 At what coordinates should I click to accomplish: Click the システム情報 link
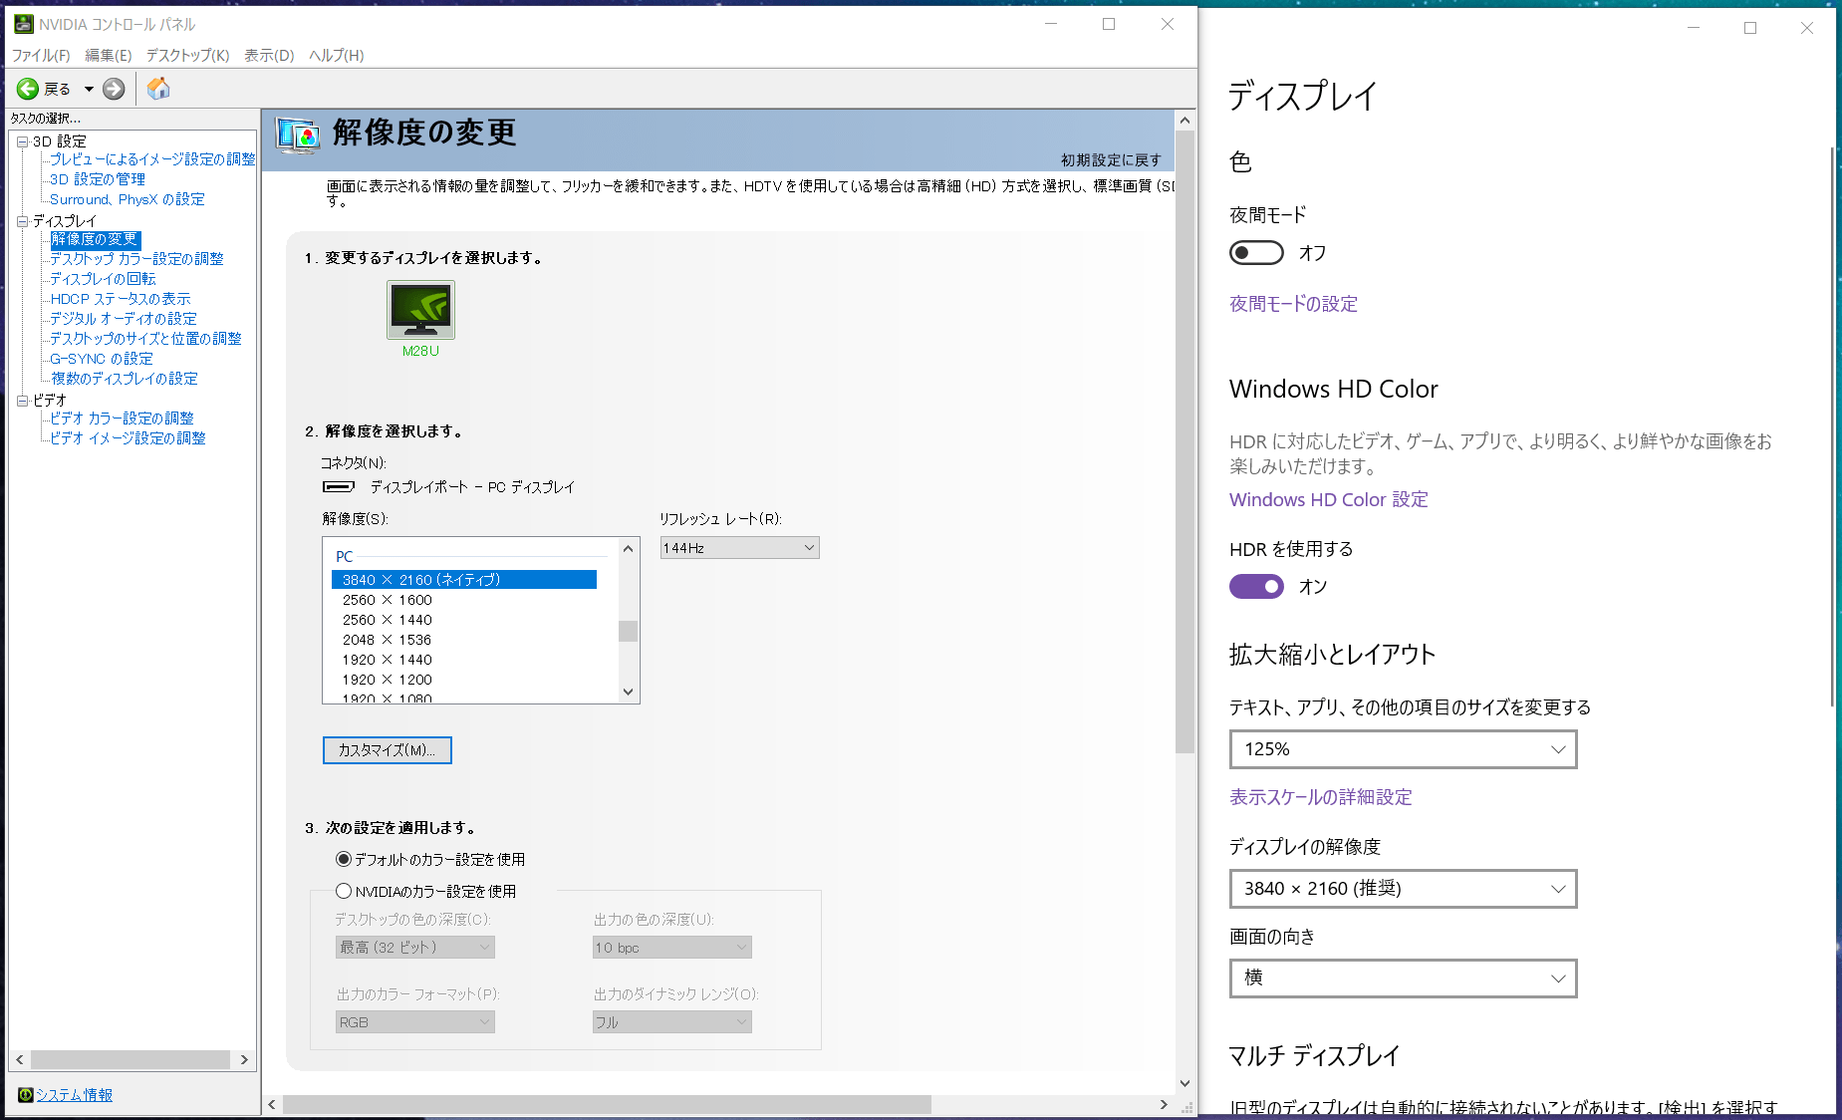tap(74, 1095)
